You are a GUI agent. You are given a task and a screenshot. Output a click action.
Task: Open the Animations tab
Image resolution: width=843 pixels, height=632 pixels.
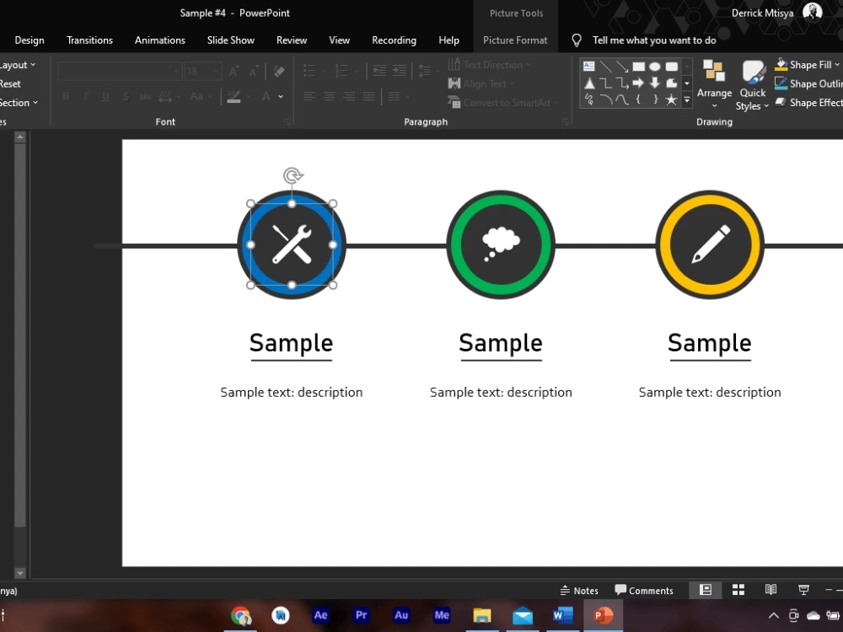click(x=159, y=40)
